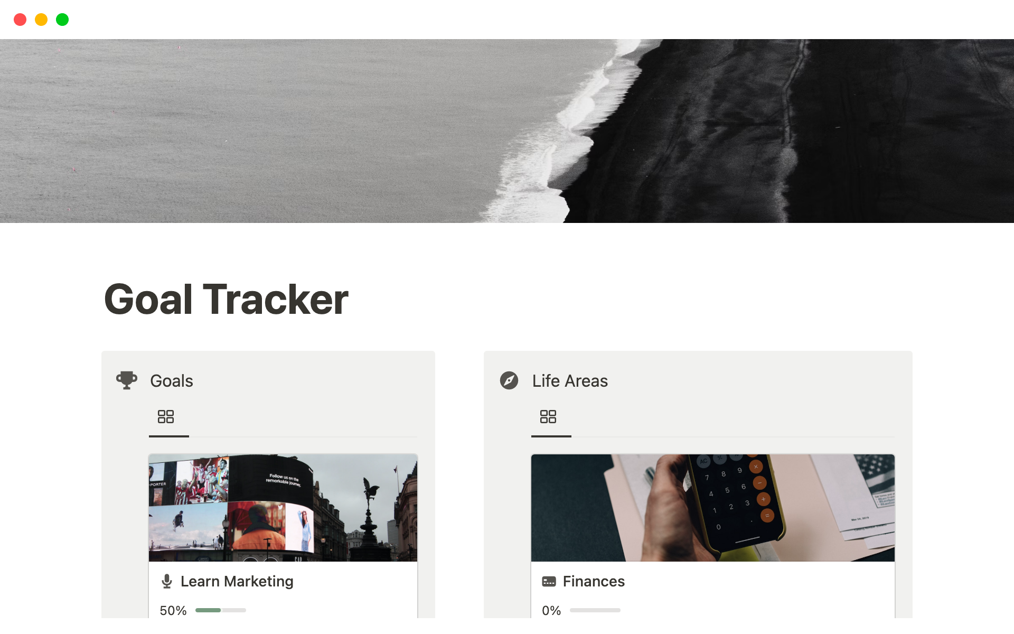Image resolution: width=1014 pixels, height=634 pixels.
Task: Click the card icon next to Finances
Action: pos(549,582)
